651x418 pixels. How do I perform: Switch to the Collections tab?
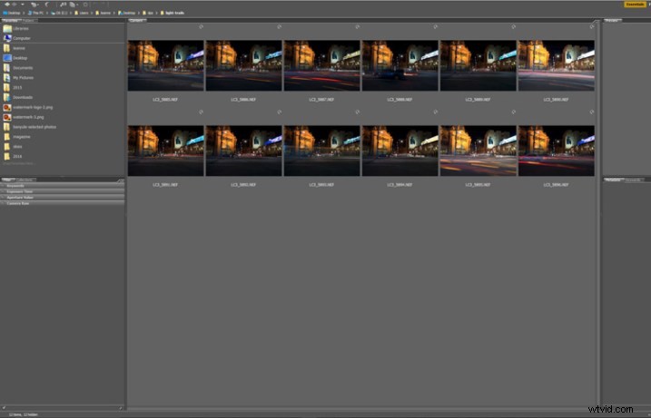point(25,180)
